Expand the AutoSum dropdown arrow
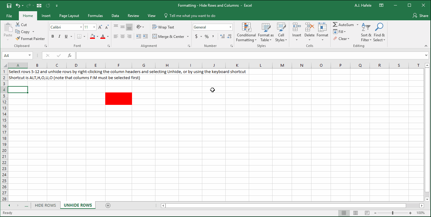Screen dimensions: 431x217 click(x=357, y=25)
